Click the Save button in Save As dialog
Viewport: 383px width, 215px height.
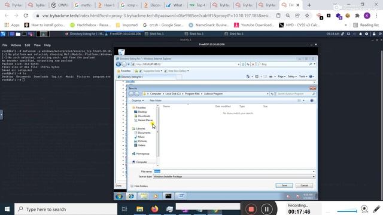(x=284, y=186)
